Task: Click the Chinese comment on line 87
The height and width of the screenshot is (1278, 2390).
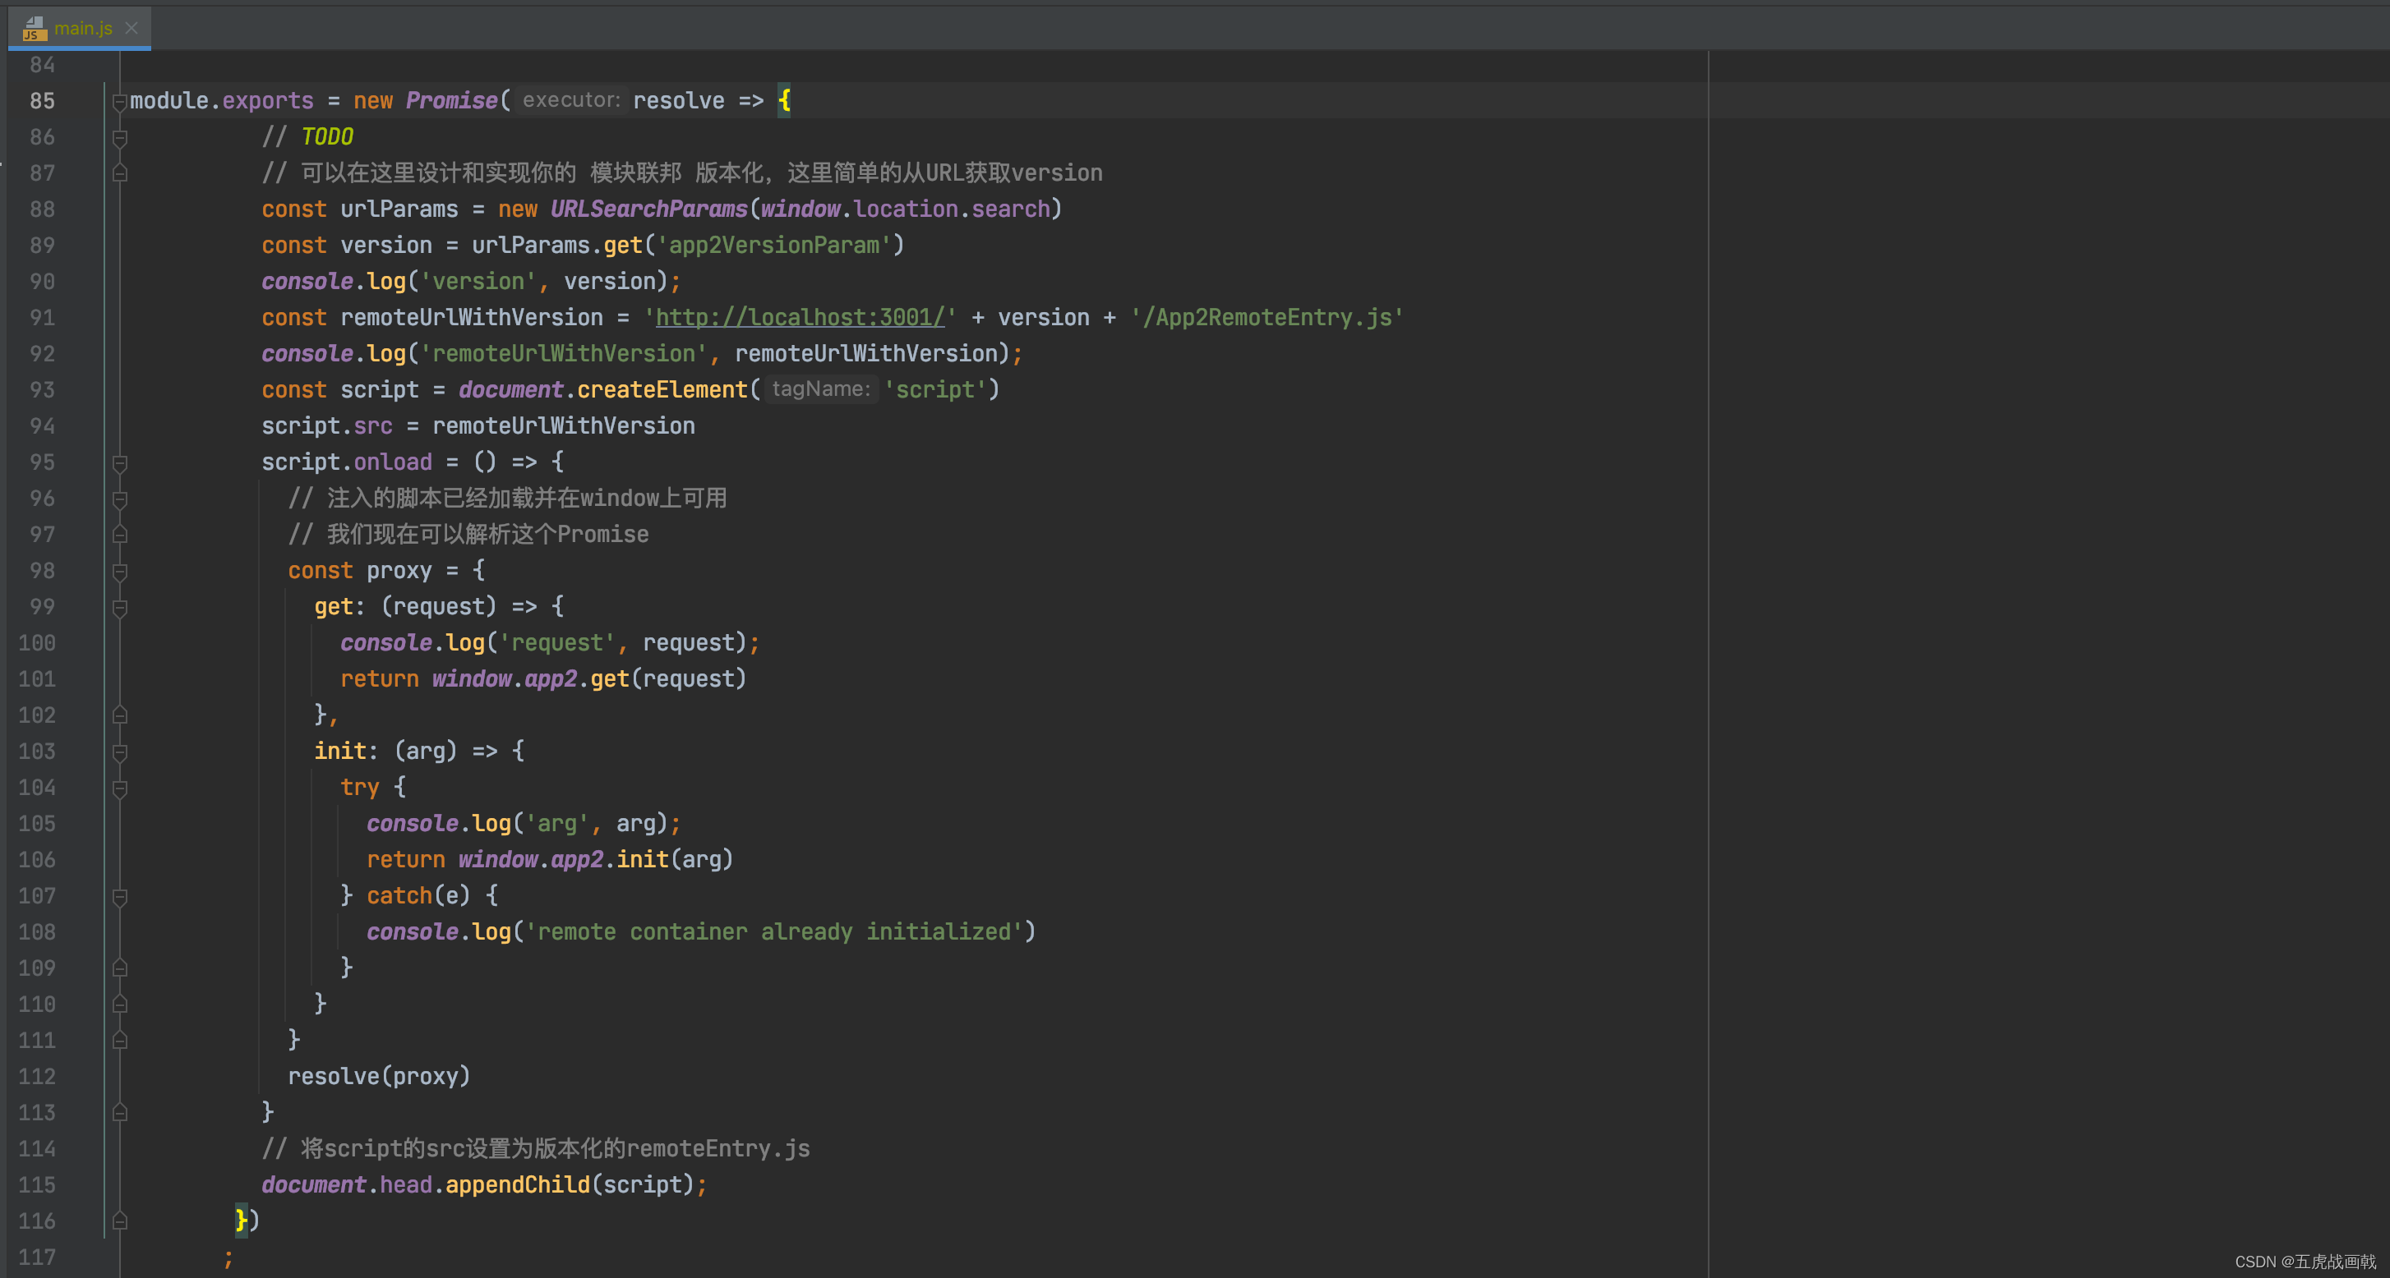Action: tap(682, 173)
